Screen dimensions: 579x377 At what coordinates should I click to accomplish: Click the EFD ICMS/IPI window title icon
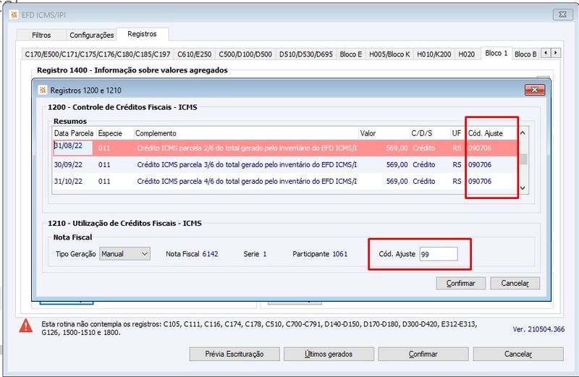click(14, 14)
